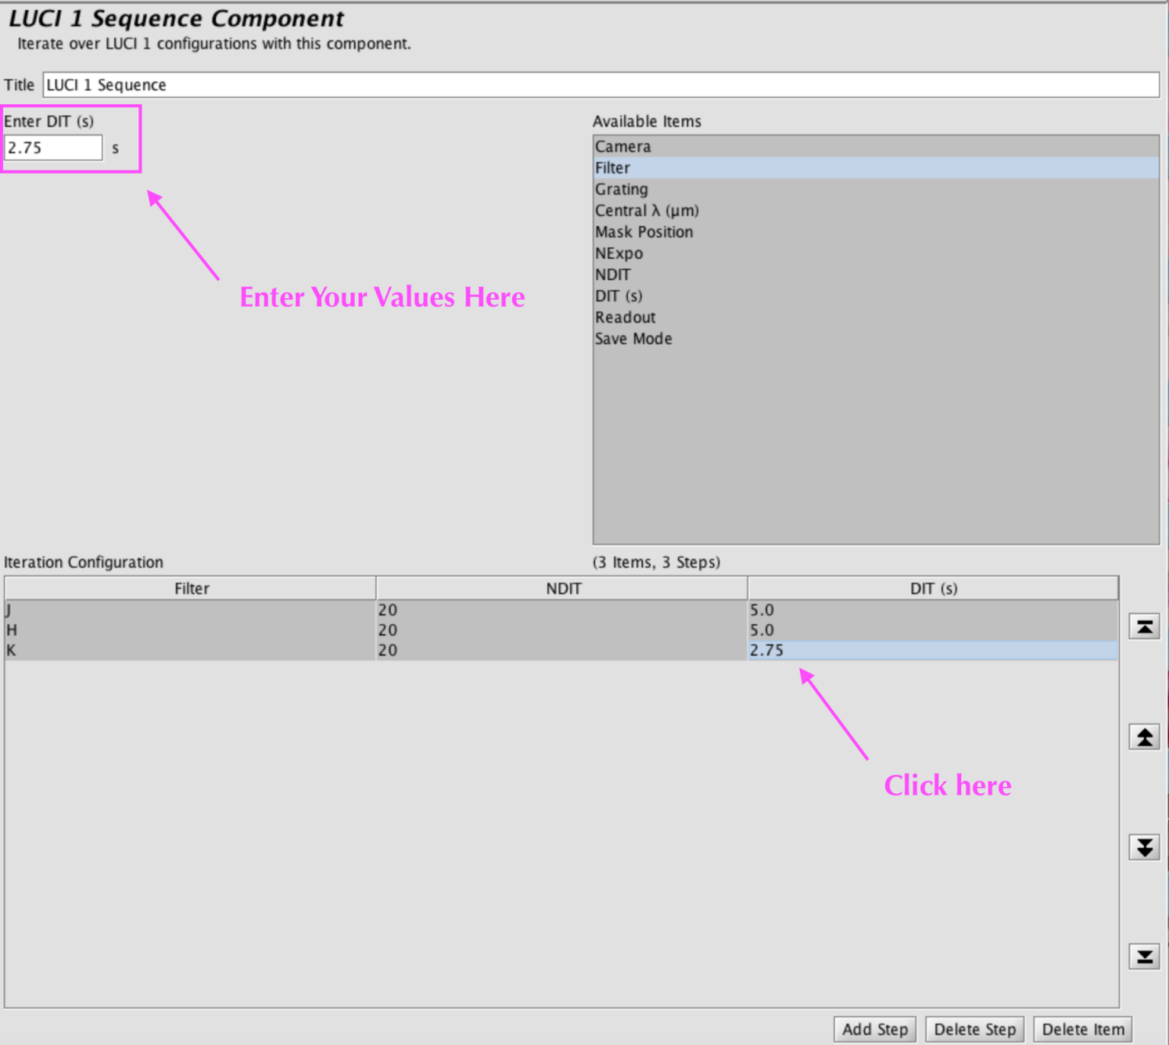Move step up one arrow icon
The width and height of the screenshot is (1169, 1045).
tap(1144, 737)
